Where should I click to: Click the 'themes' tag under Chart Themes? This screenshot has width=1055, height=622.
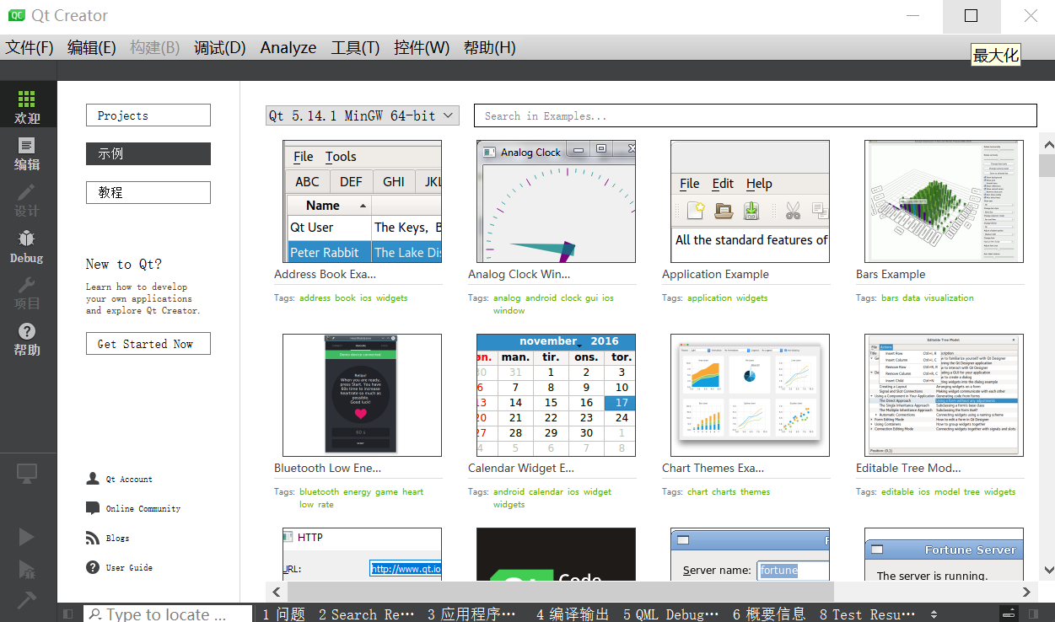click(756, 491)
